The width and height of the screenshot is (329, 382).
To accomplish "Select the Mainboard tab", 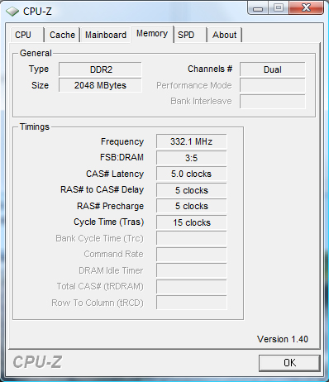I will (106, 35).
